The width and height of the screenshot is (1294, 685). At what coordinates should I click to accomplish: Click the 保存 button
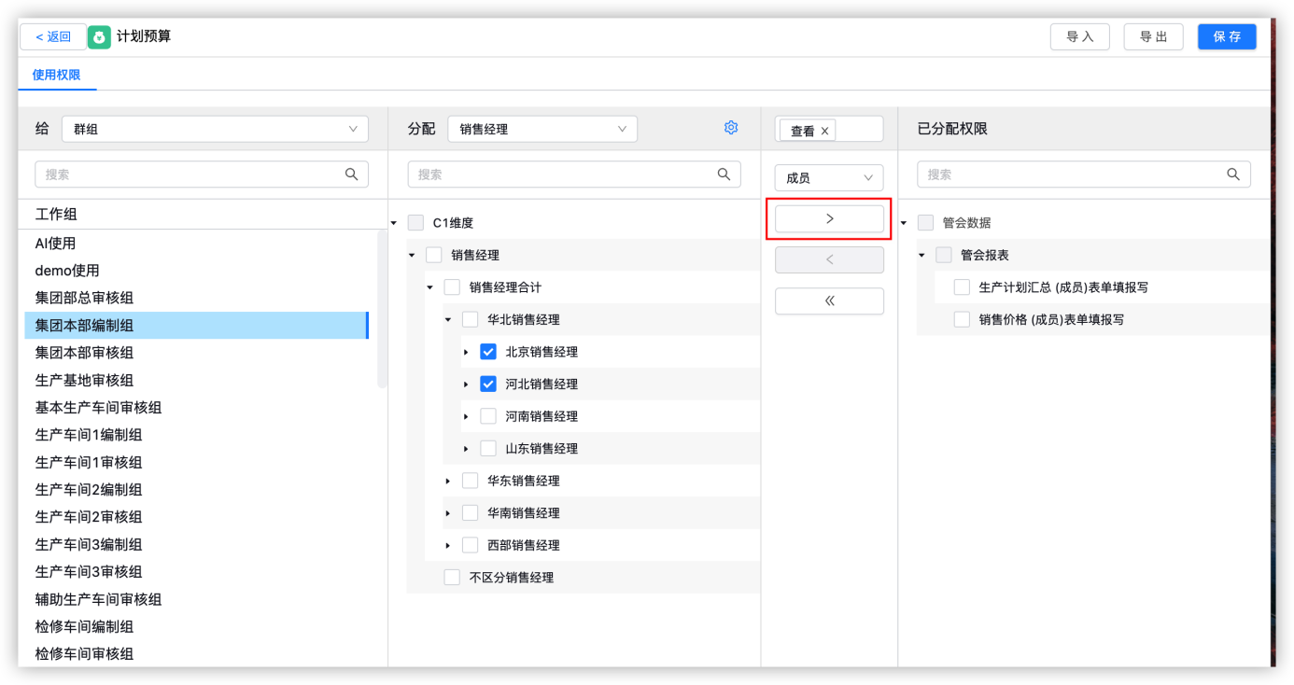tap(1227, 36)
